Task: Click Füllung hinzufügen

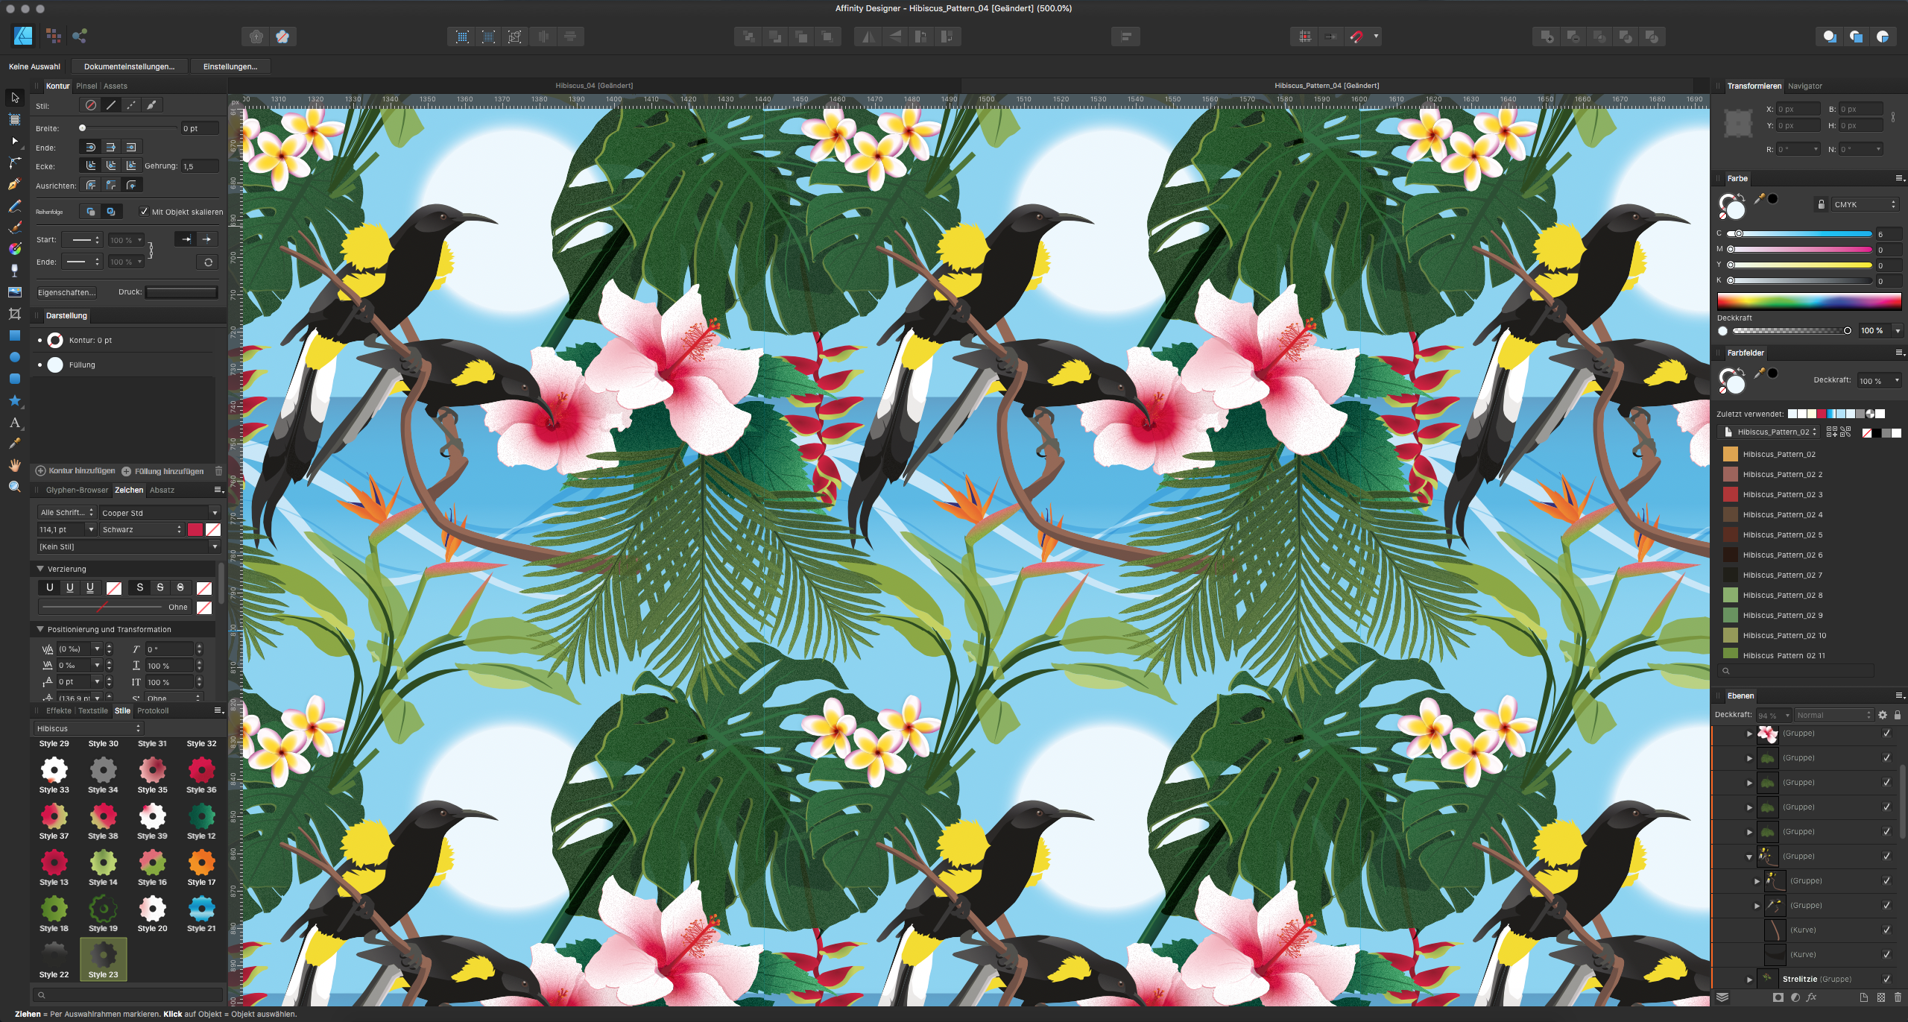Action: click(x=162, y=471)
